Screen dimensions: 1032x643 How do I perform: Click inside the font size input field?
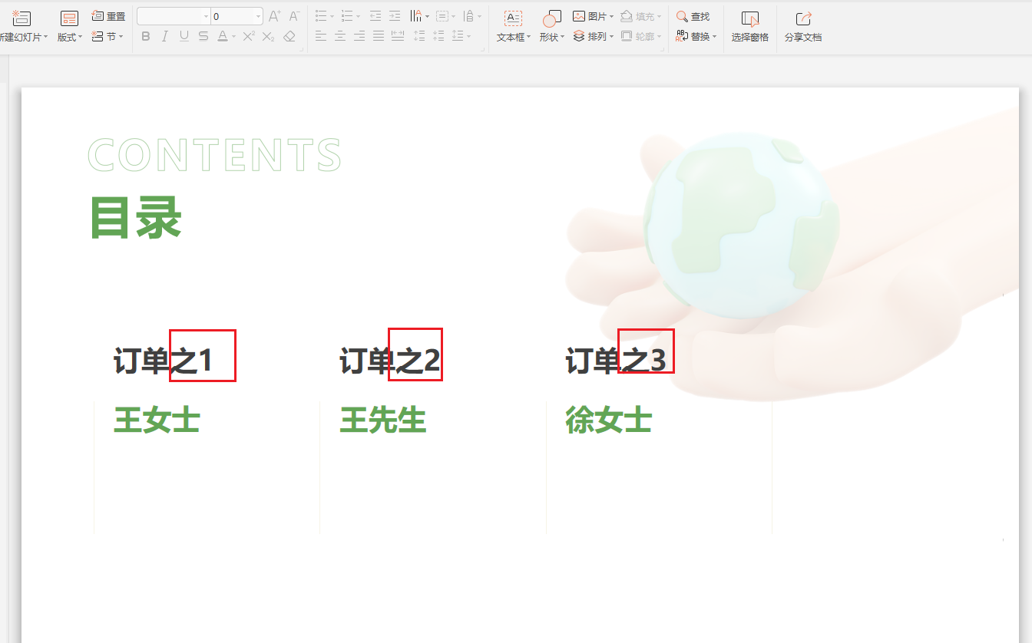pos(230,15)
